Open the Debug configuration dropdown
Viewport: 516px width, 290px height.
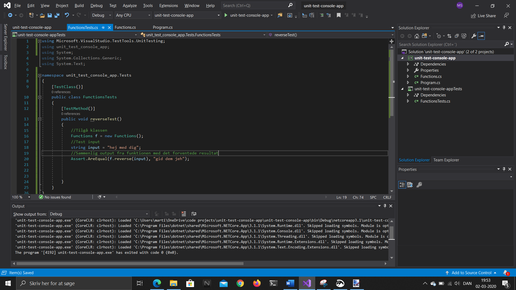pos(102,15)
